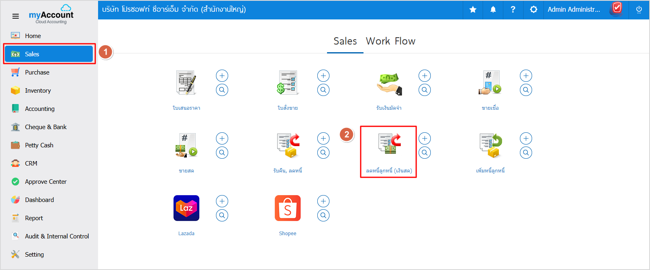650x270 pixels.
Task: Select Sales in the sidebar menu
Action: [x=49, y=54]
